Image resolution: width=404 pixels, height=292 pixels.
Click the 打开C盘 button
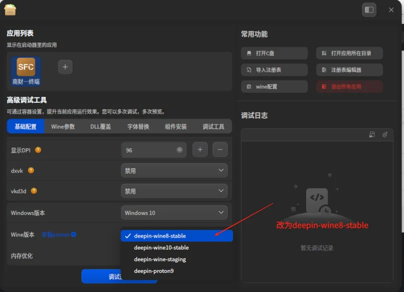(x=274, y=53)
